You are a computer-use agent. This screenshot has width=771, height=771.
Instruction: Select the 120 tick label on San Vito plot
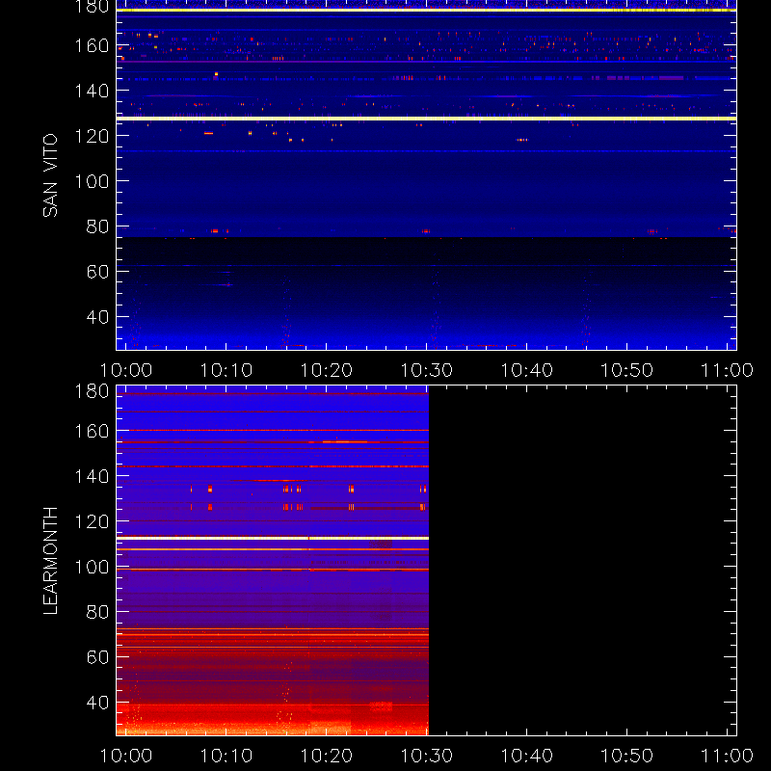92,136
